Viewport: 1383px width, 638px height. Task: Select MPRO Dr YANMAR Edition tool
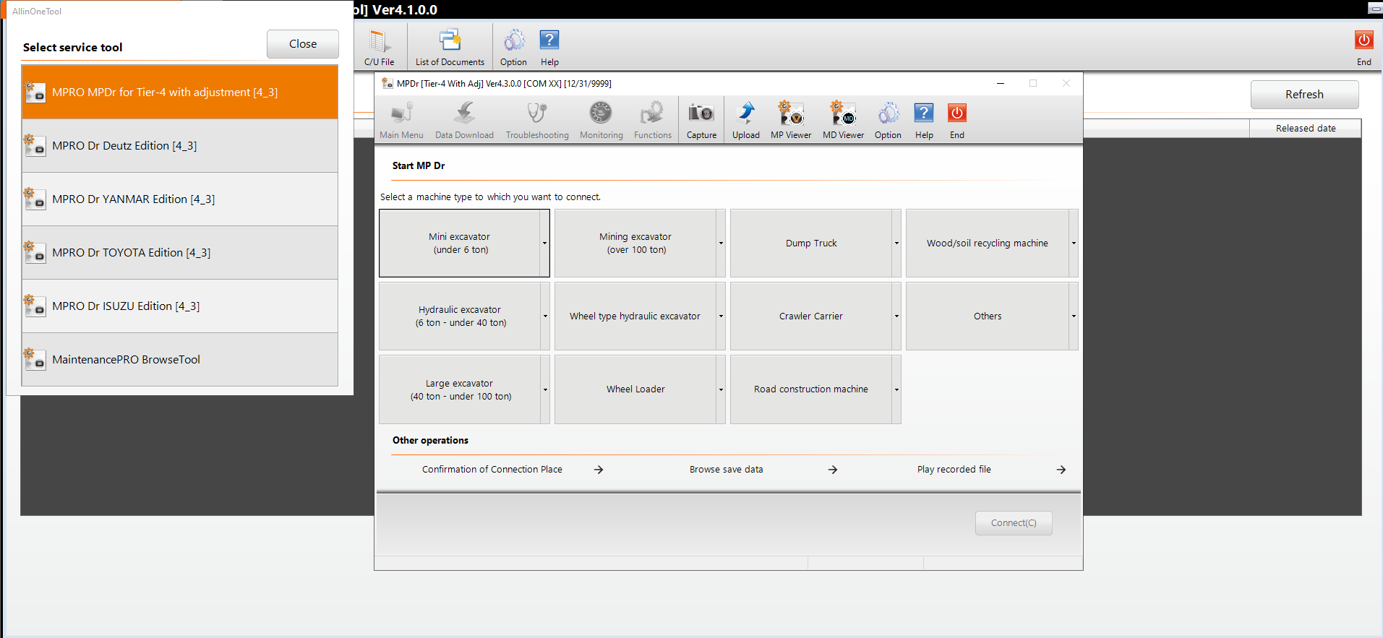[x=180, y=199]
